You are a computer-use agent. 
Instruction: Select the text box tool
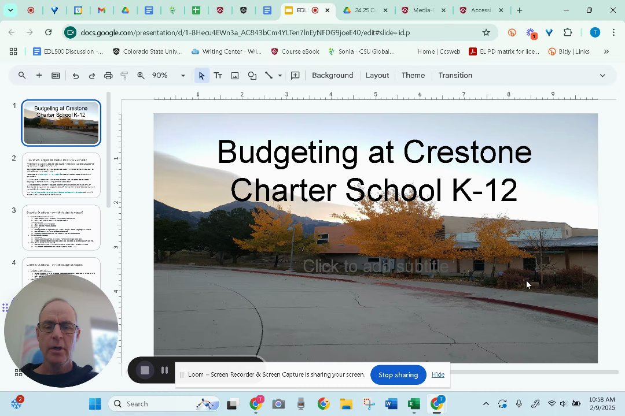[x=218, y=76]
